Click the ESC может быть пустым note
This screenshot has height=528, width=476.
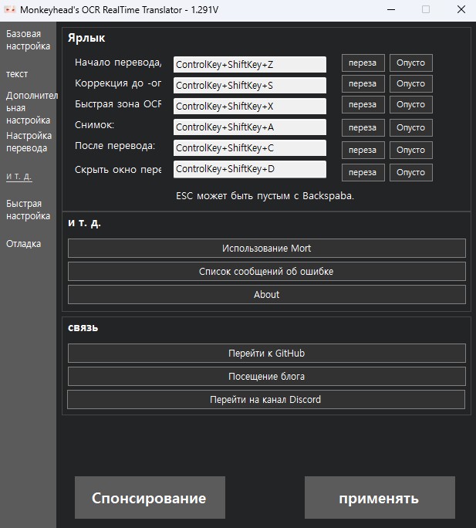pyautogui.click(x=265, y=195)
